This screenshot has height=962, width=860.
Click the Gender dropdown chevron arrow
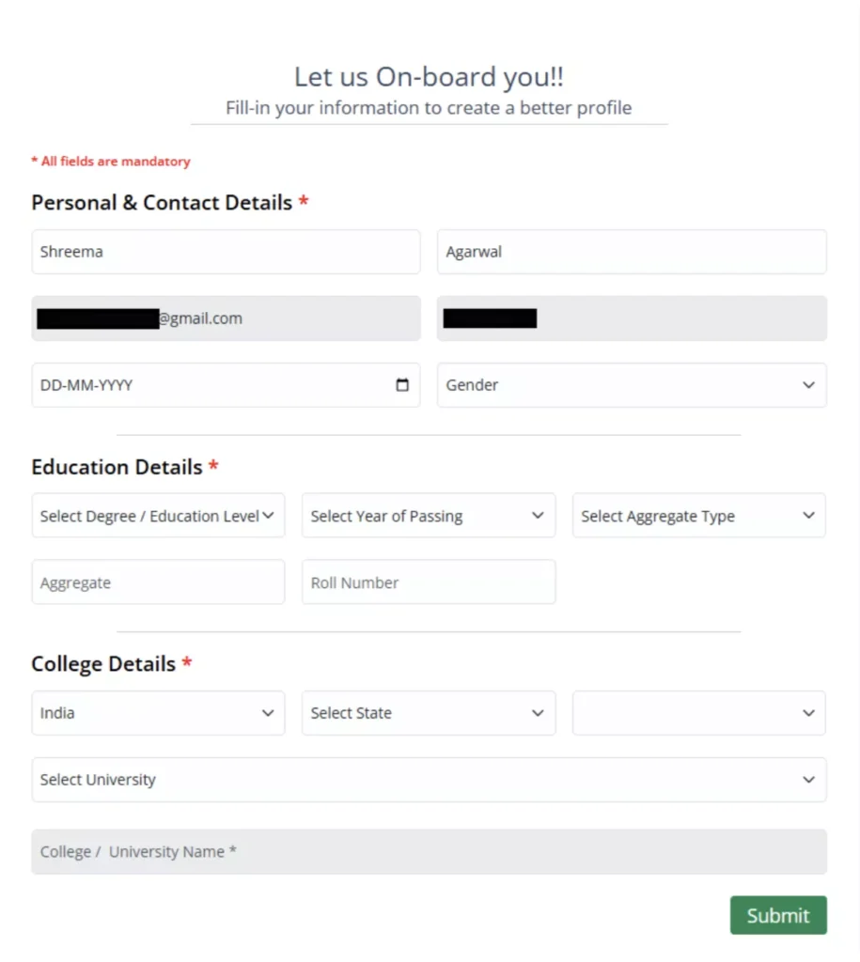tap(808, 384)
